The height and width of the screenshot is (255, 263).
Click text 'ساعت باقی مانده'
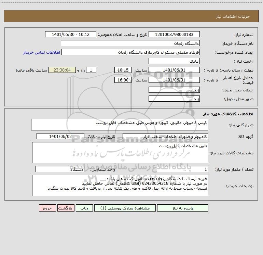coord(31,70)
